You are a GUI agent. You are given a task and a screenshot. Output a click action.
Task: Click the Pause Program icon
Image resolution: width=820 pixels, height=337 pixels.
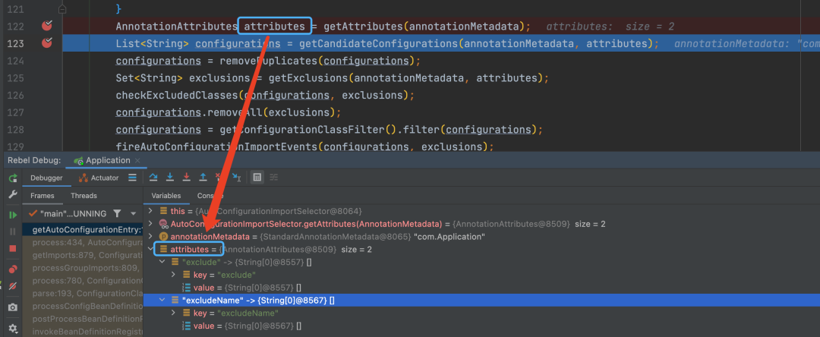click(x=13, y=231)
